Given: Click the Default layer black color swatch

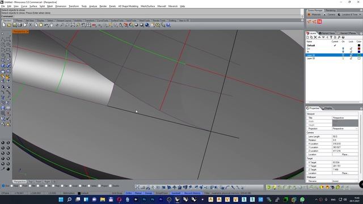Looking at the screenshot, I should [359, 45].
